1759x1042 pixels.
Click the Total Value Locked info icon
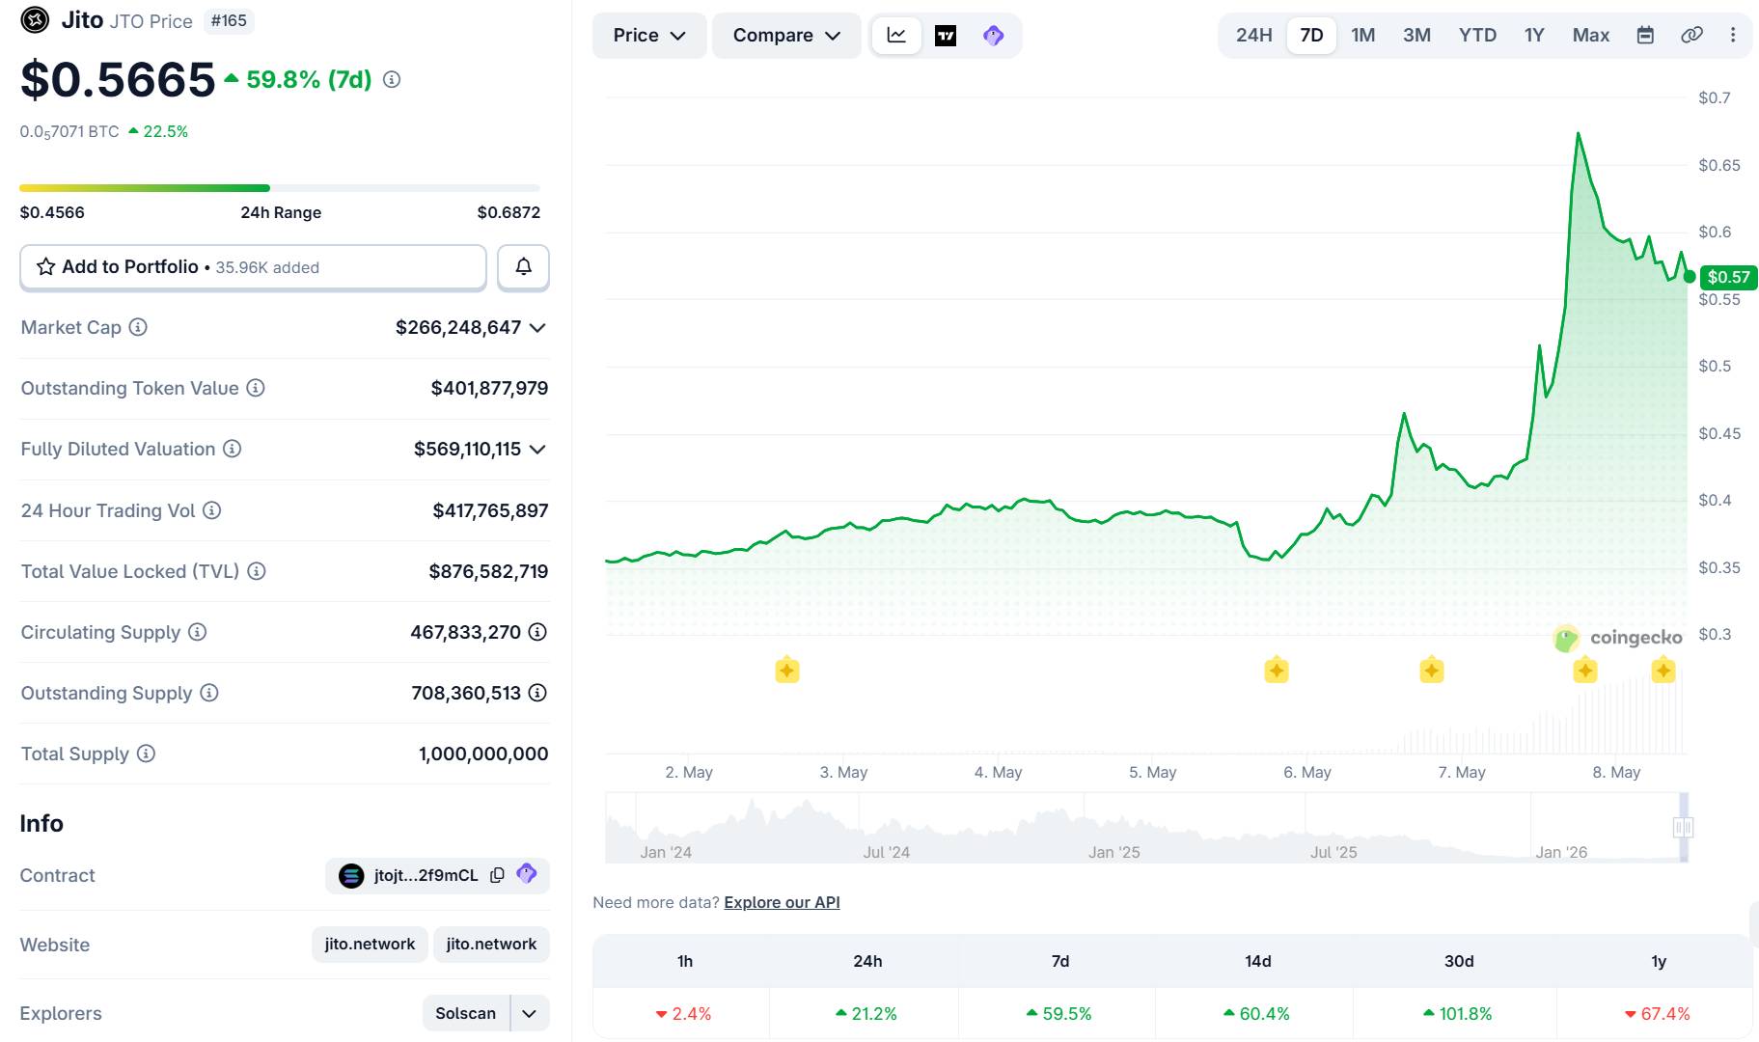pyautogui.click(x=257, y=571)
